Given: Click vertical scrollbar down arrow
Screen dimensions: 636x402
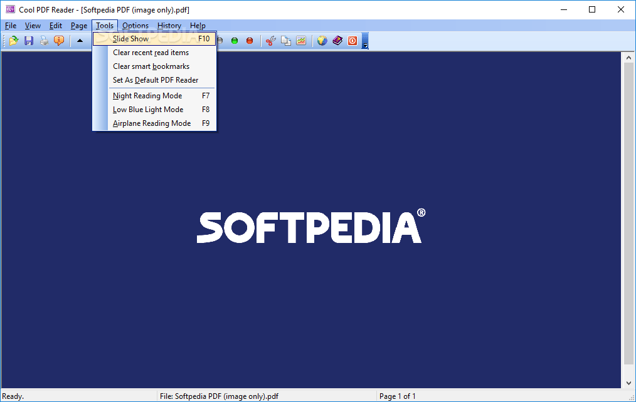Looking at the screenshot, I should pyautogui.click(x=628, y=383).
